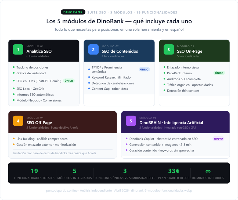Viewport: 238px width, 200px height.
Task: Click 'Informes SEO automáticos' item
Action: tap(35, 94)
